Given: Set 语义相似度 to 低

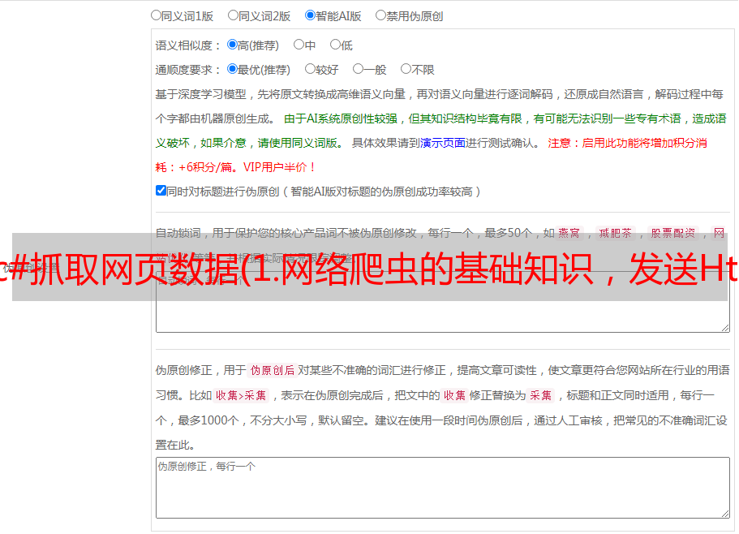Looking at the screenshot, I should point(335,45).
